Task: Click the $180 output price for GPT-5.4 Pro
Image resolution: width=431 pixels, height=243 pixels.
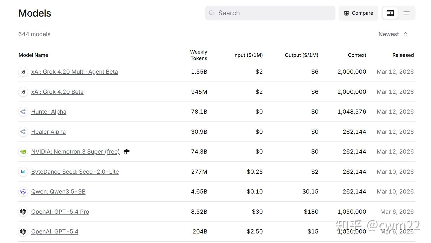Action: (311, 212)
